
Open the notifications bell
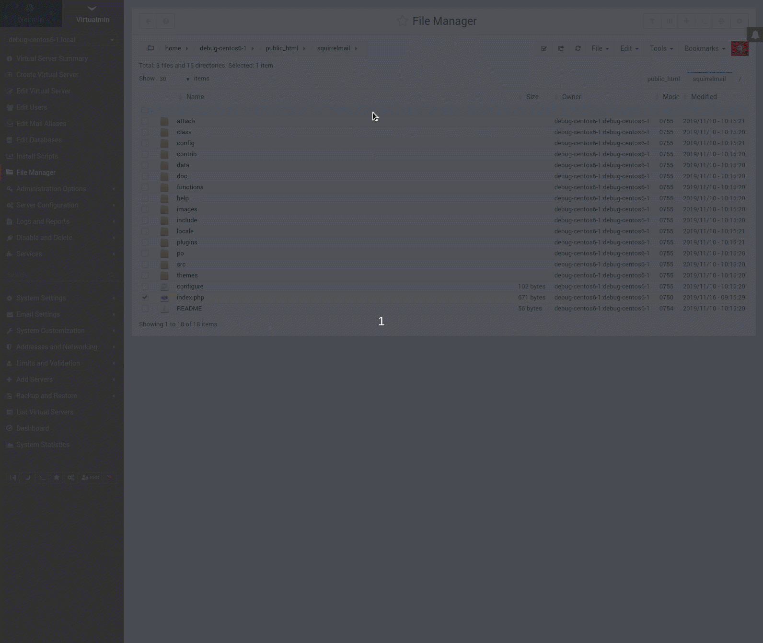755,34
